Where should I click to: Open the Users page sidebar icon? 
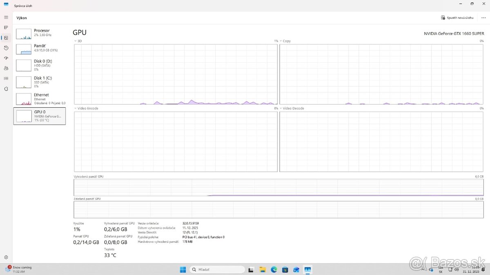pyautogui.click(x=6, y=68)
